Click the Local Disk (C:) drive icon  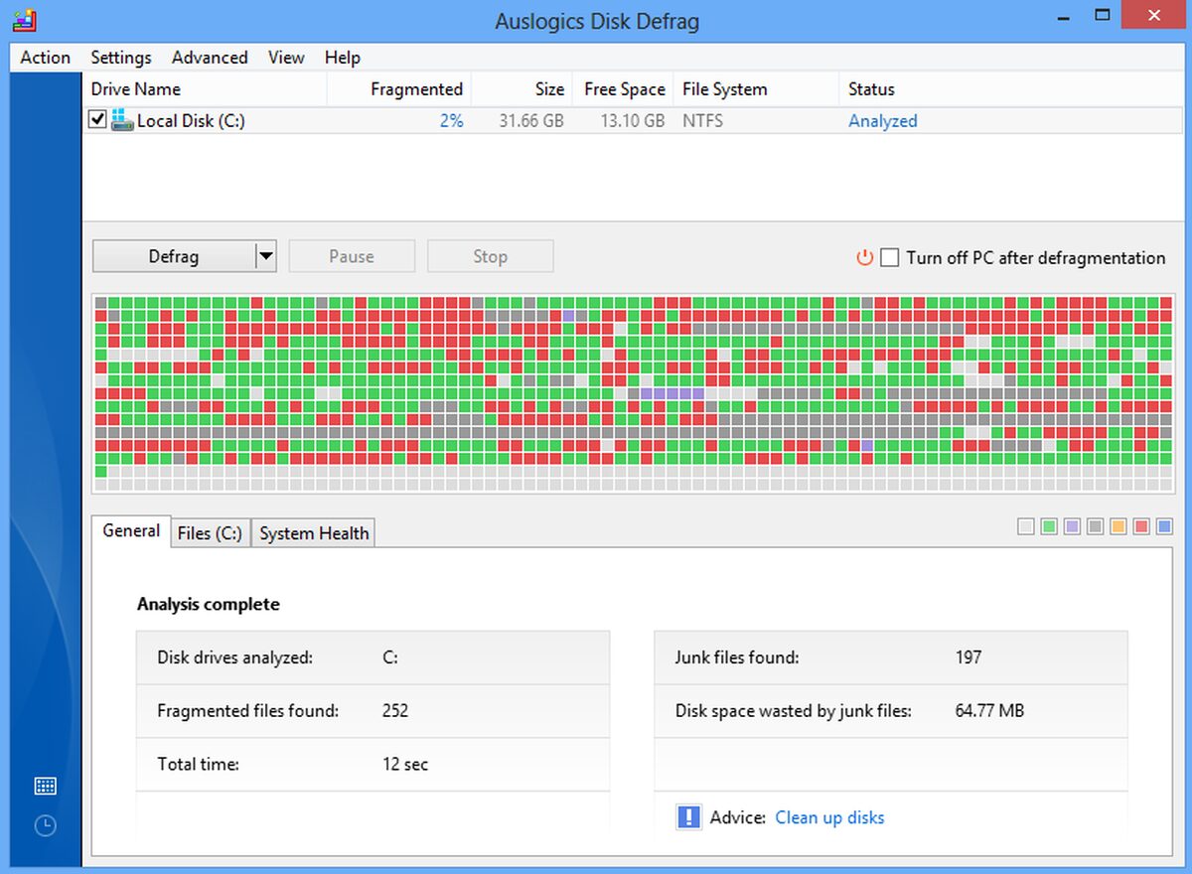click(x=122, y=120)
